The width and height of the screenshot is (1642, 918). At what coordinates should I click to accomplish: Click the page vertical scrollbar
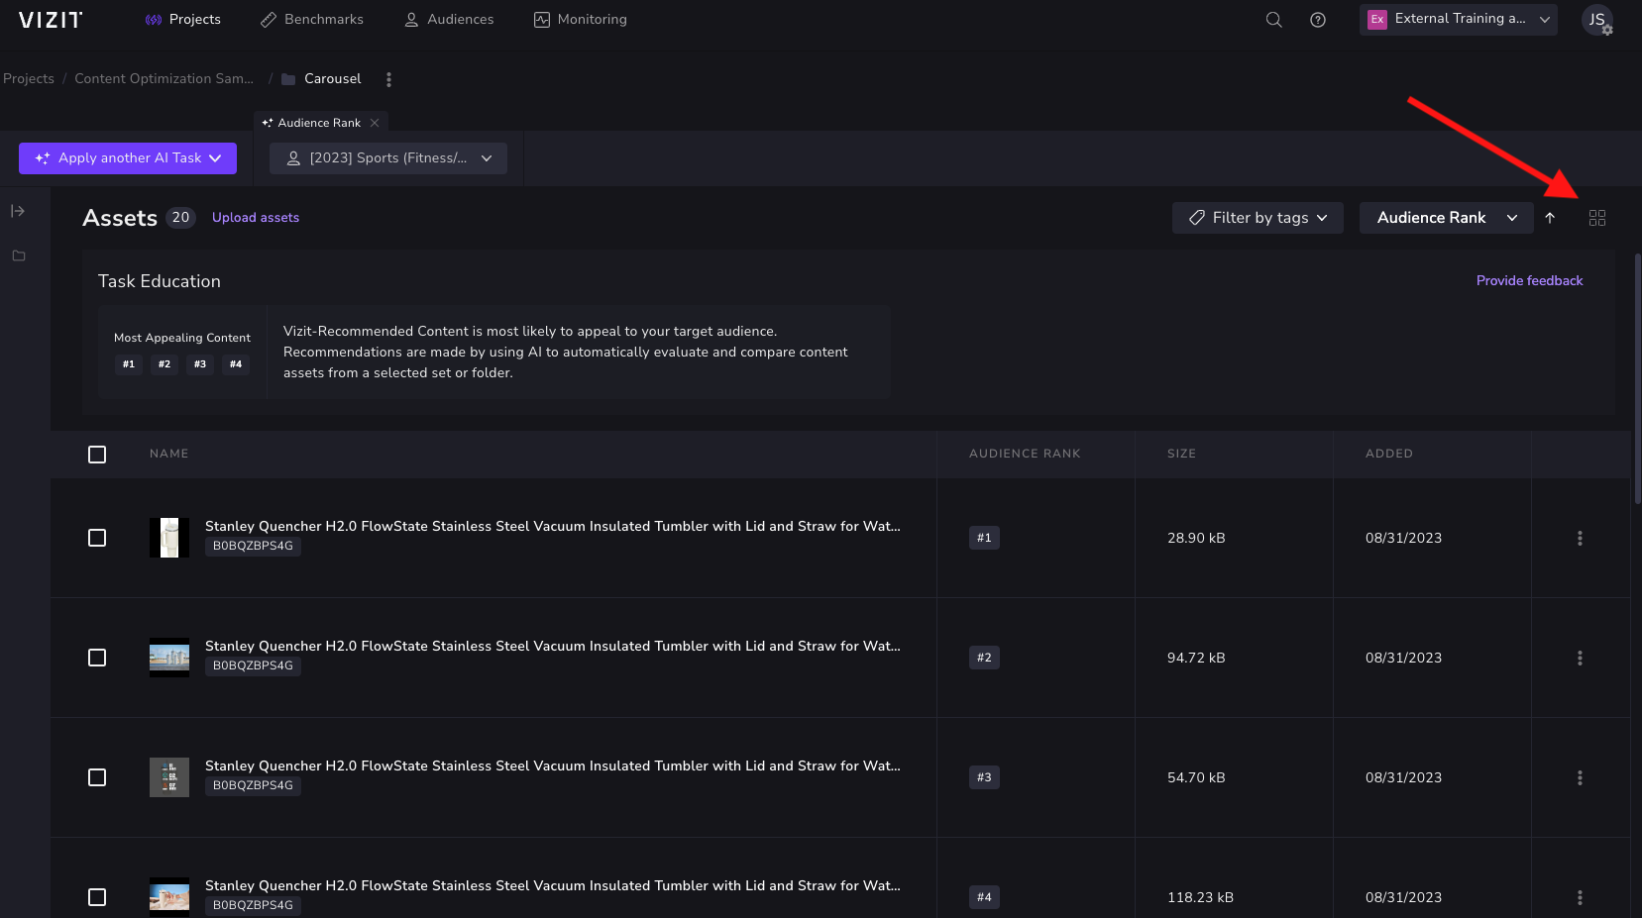coord(1637,379)
